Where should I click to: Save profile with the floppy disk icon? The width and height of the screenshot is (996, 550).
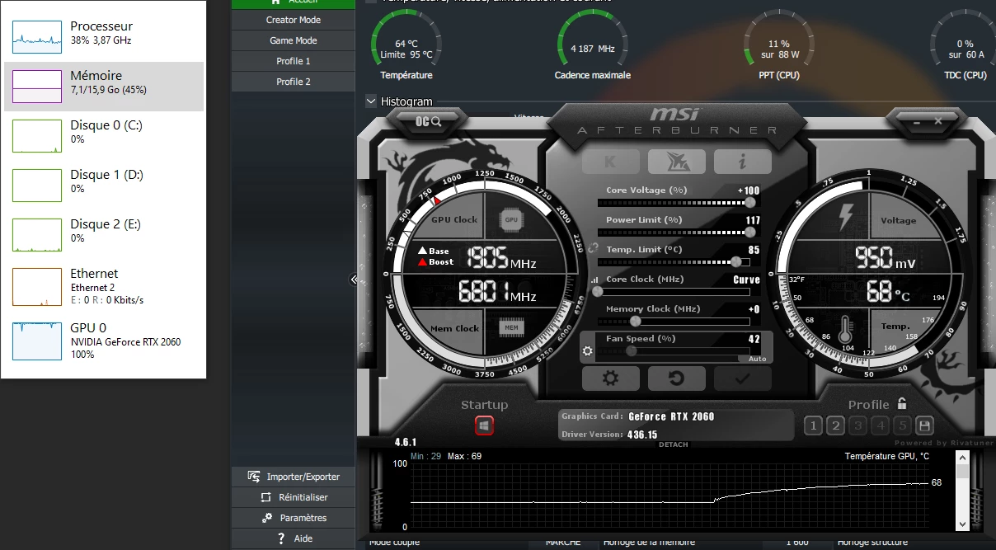924,425
